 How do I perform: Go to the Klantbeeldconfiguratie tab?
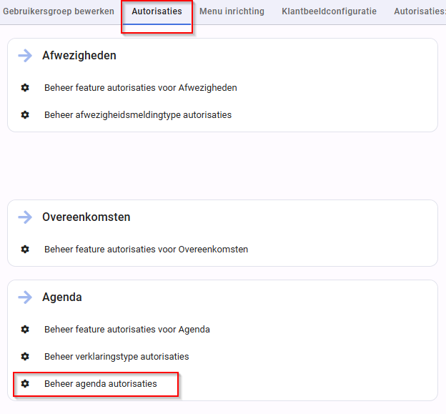pos(329,11)
